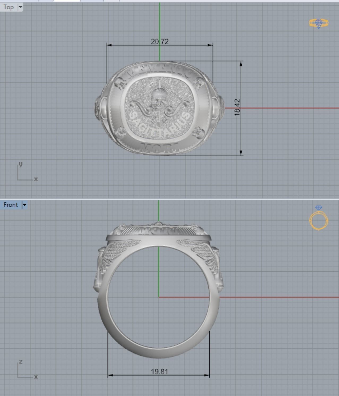339x396 pixels.
Task: Click the ring gizmo icon in Top viewport
Action: 319,23
